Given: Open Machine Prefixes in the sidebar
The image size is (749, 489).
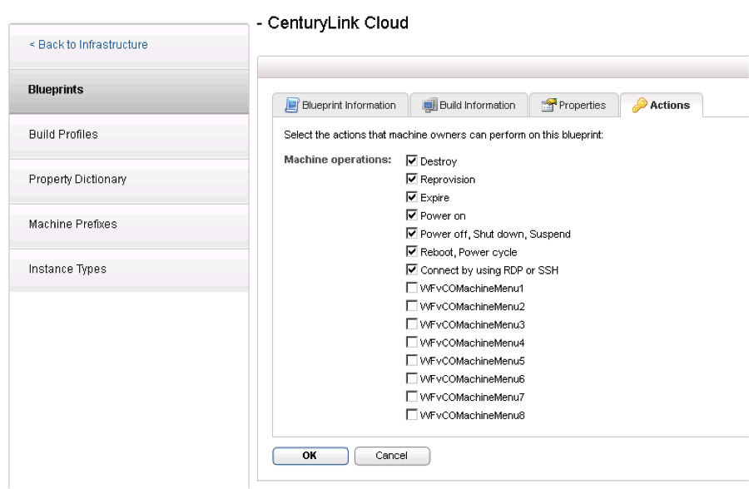Looking at the screenshot, I should pyautogui.click(x=129, y=226).
